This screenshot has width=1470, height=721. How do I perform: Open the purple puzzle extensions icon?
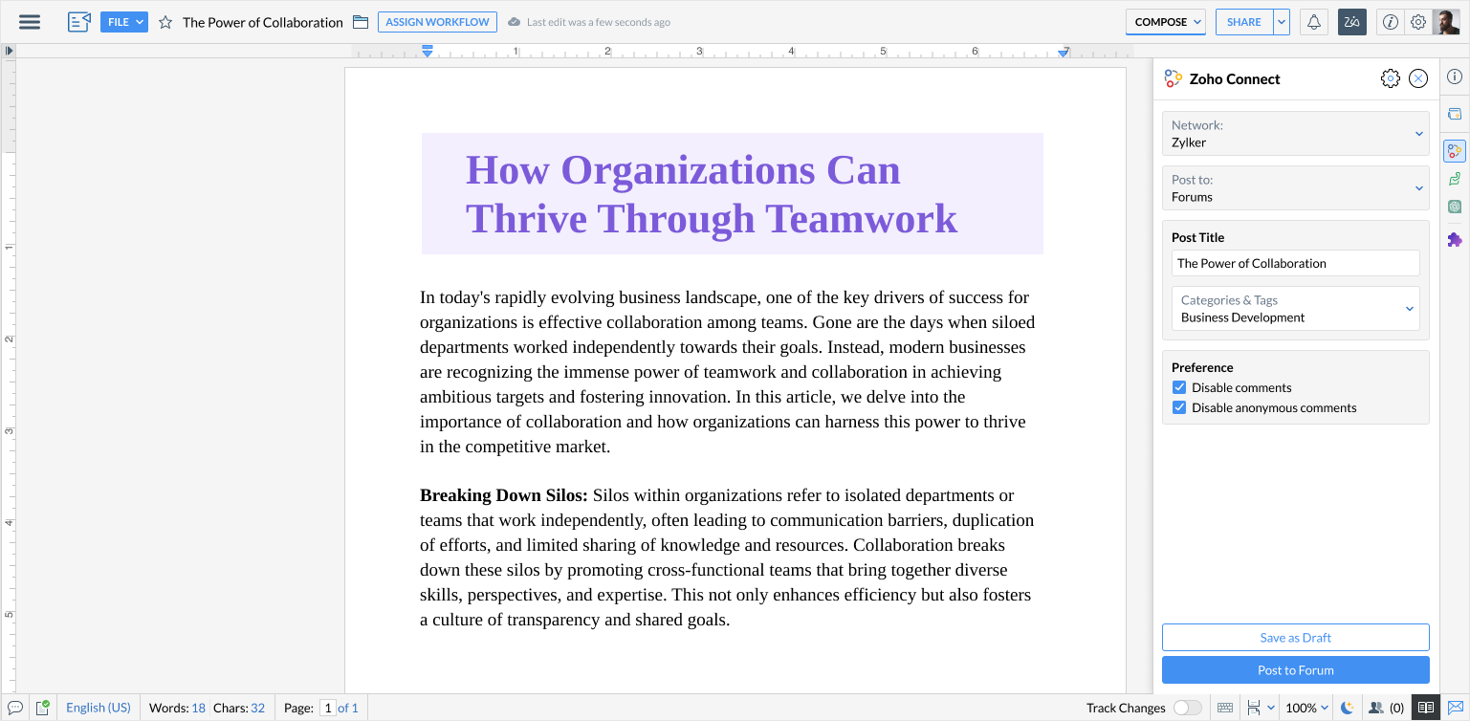point(1455,239)
